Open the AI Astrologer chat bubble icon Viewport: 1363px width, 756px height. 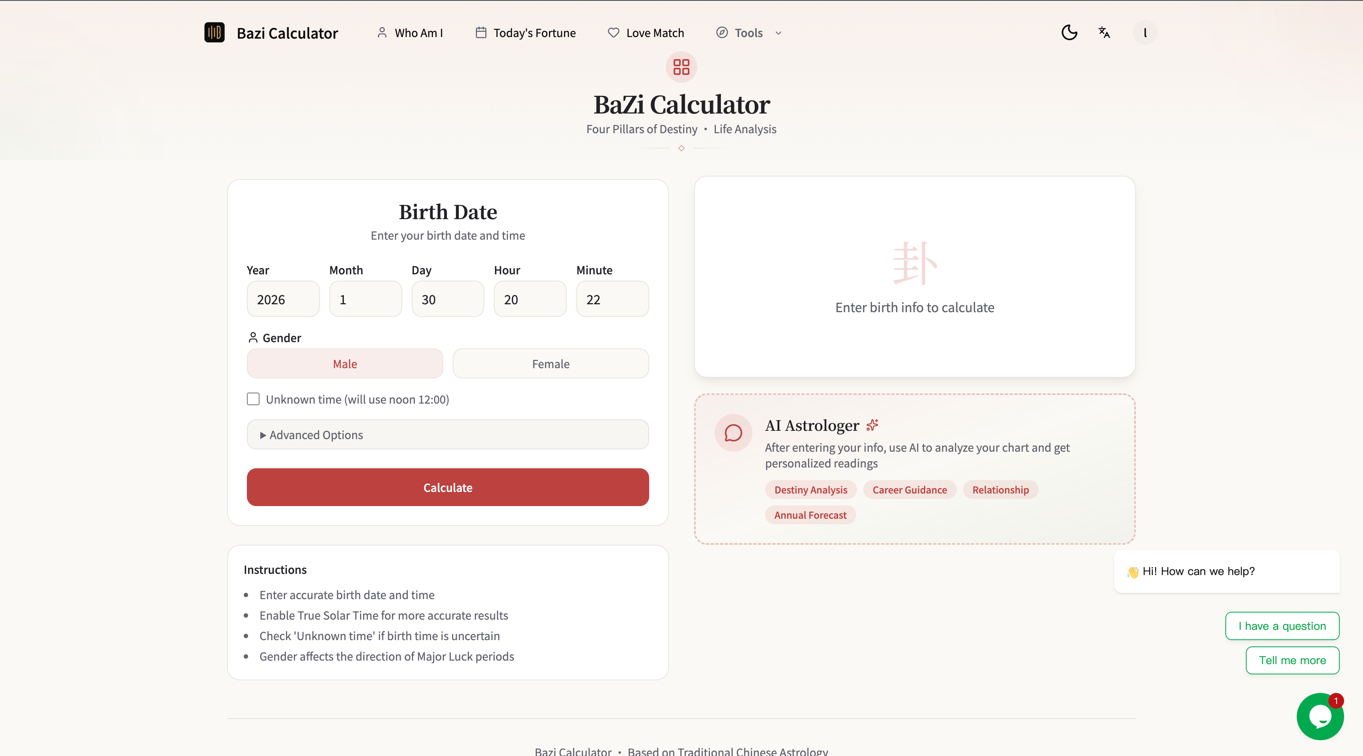tap(733, 433)
